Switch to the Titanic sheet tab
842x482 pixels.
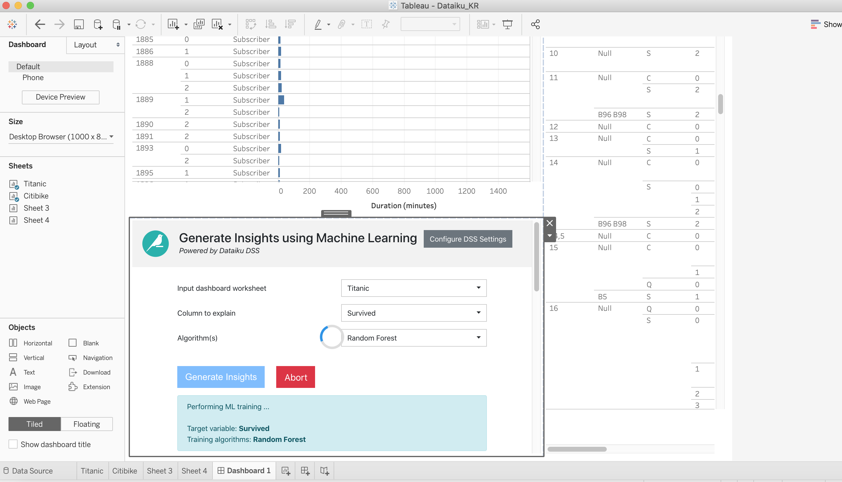92,471
